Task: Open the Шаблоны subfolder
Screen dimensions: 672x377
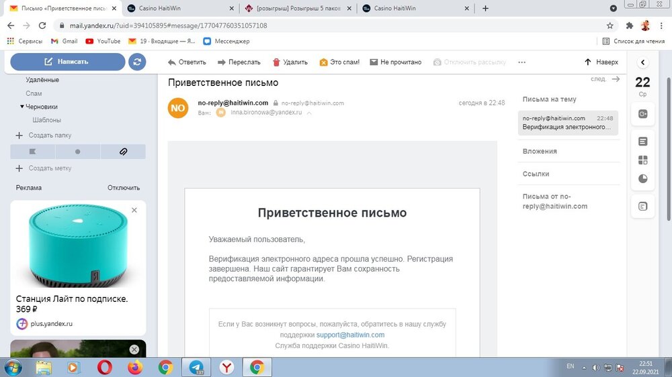Action: [47, 120]
